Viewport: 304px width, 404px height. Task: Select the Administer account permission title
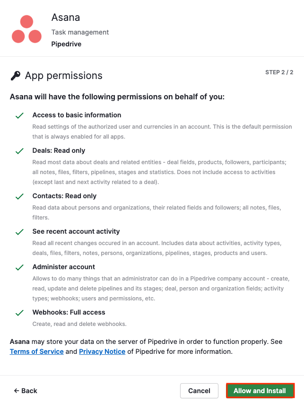click(x=64, y=267)
